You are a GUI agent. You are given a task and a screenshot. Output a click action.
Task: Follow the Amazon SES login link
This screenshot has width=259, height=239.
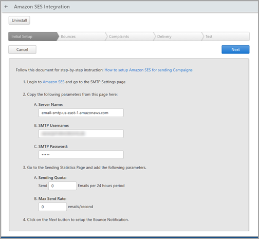[53, 82]
